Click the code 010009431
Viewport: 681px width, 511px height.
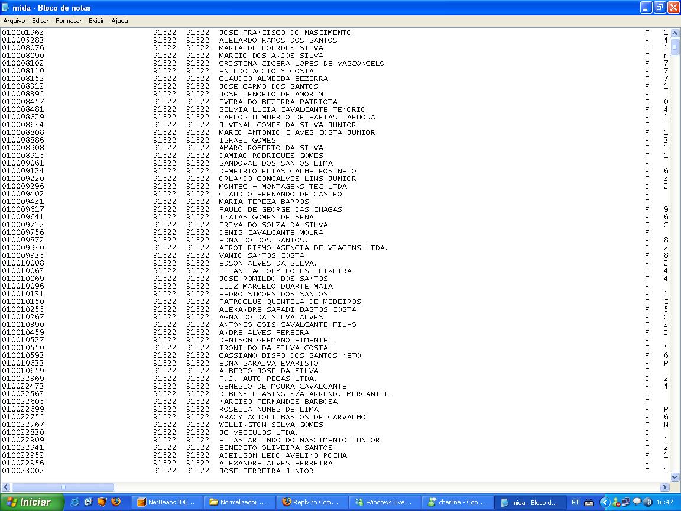[x=23, y=202]
